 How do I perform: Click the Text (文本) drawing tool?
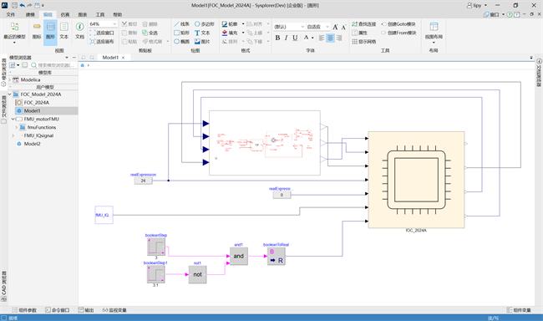[202, 33]
